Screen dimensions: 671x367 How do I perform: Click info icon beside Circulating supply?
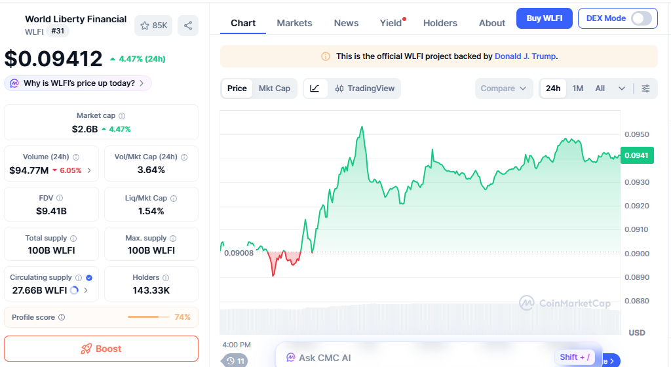click(x=79, y=278)
